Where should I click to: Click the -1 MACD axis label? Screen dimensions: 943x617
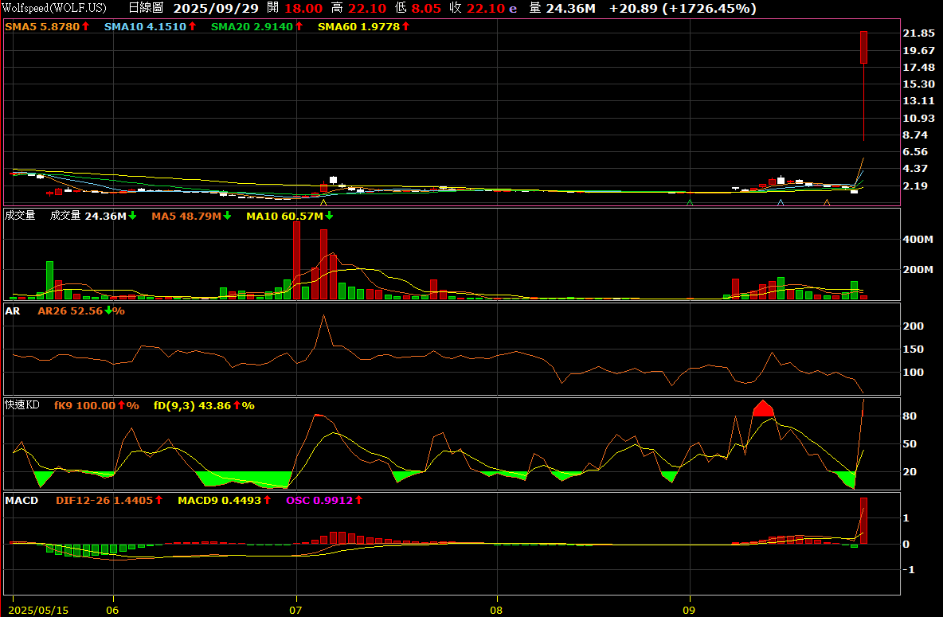(909, 569)
